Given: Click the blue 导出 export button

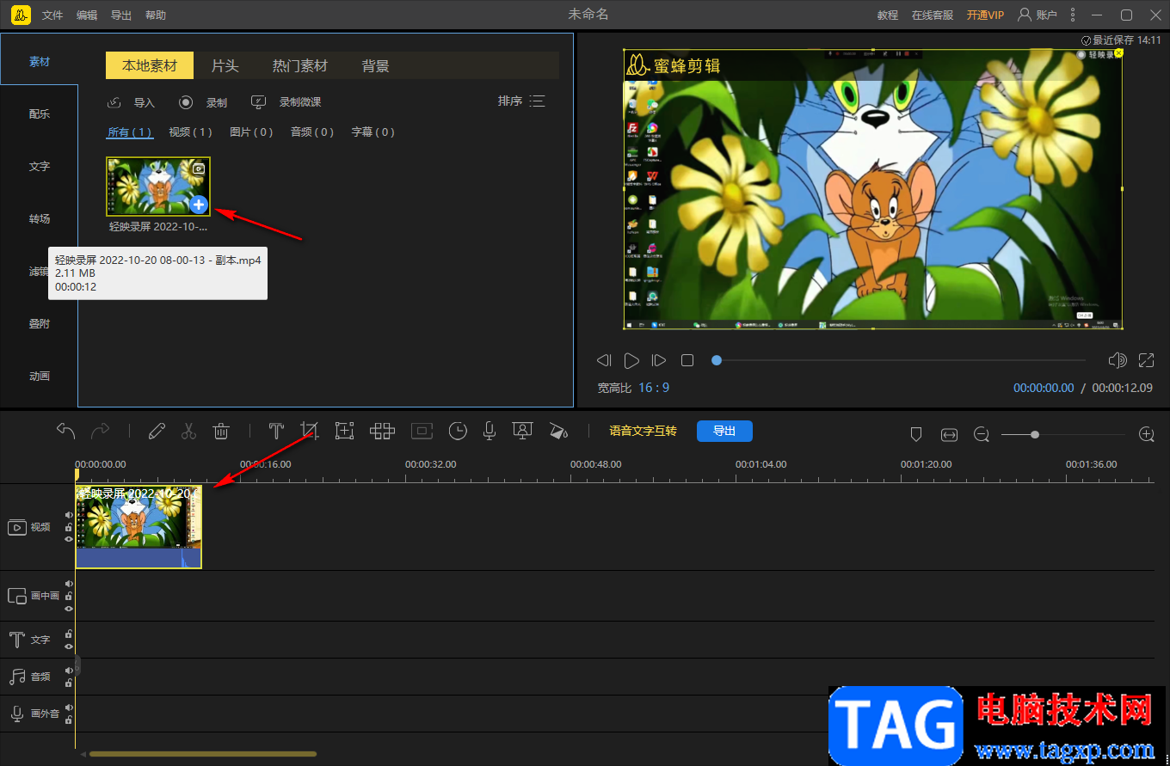Looking at the screenshot, I should pos(724,431).
